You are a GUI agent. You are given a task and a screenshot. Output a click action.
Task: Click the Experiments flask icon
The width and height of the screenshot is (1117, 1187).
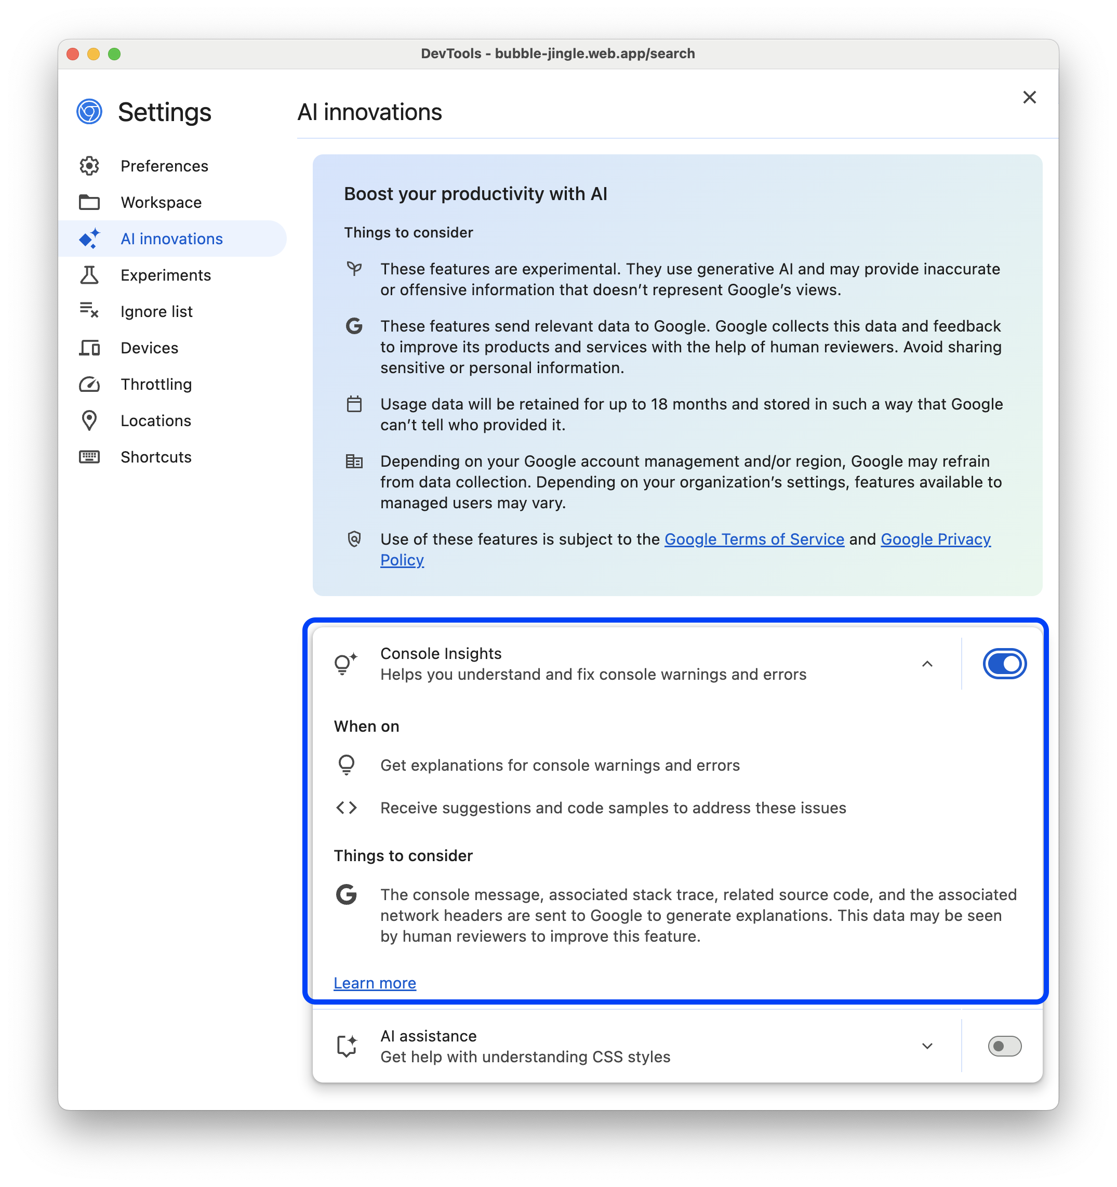pos(90,274)
